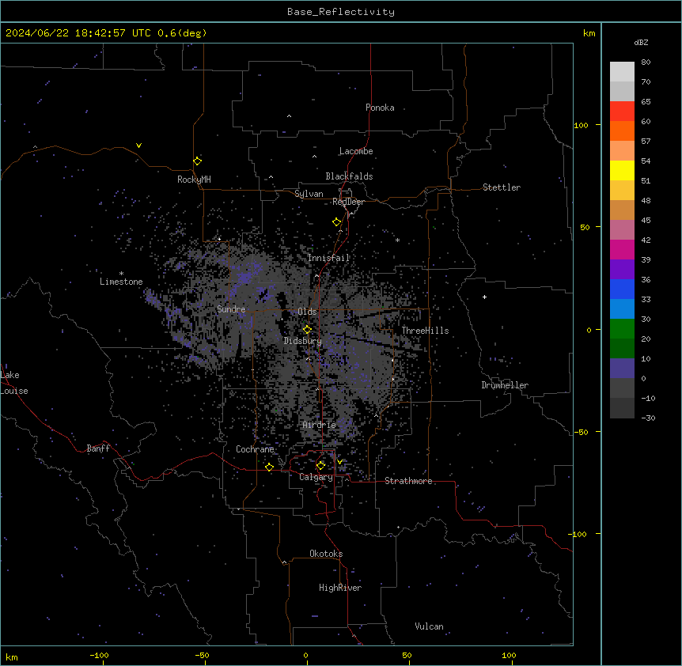
Task: Click the Blackfalds label
Action: (349, 176)
